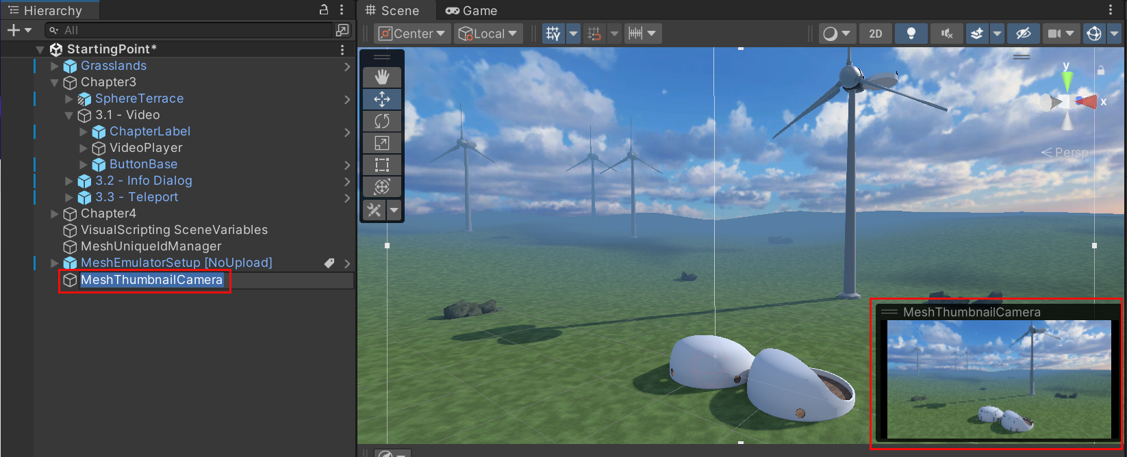
Task: Select VisualScripting SceneVariables object
Action: coord(174,230)
